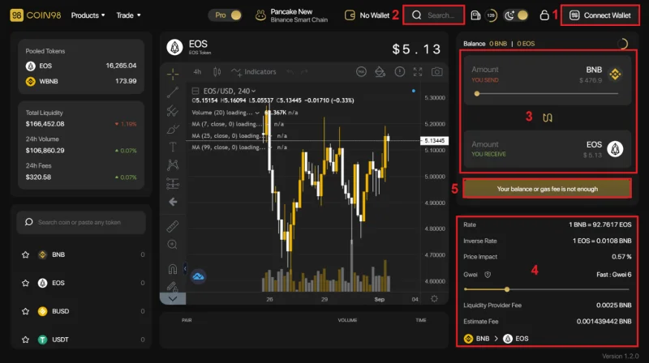This screenshot has width=649, height=363.
Task: Favorite the EOS token star
Action: pos(26,283)
